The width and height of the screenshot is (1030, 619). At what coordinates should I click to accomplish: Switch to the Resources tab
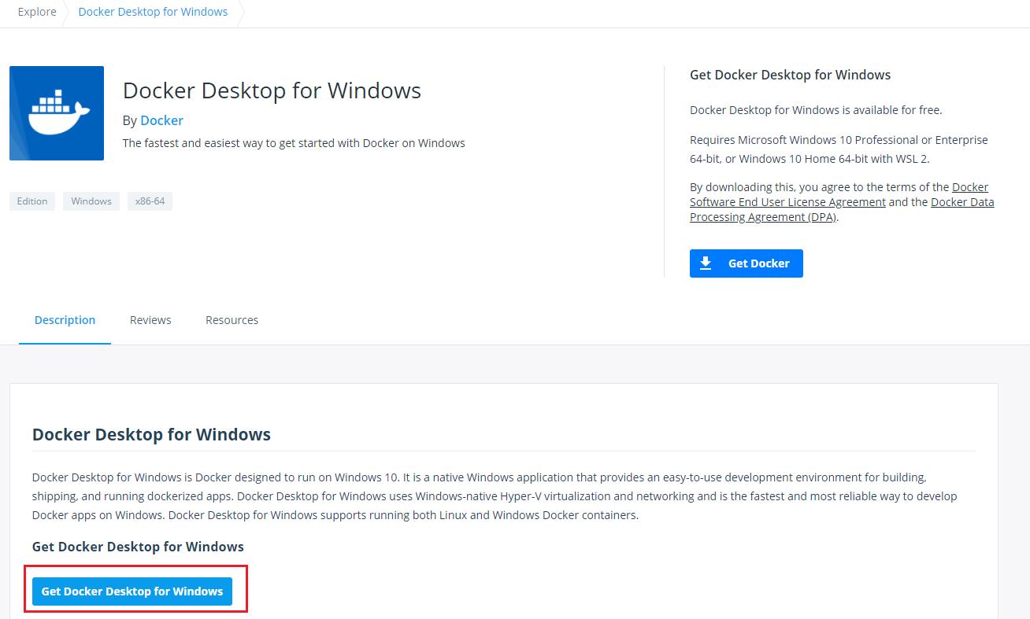(x=232, y=320)
